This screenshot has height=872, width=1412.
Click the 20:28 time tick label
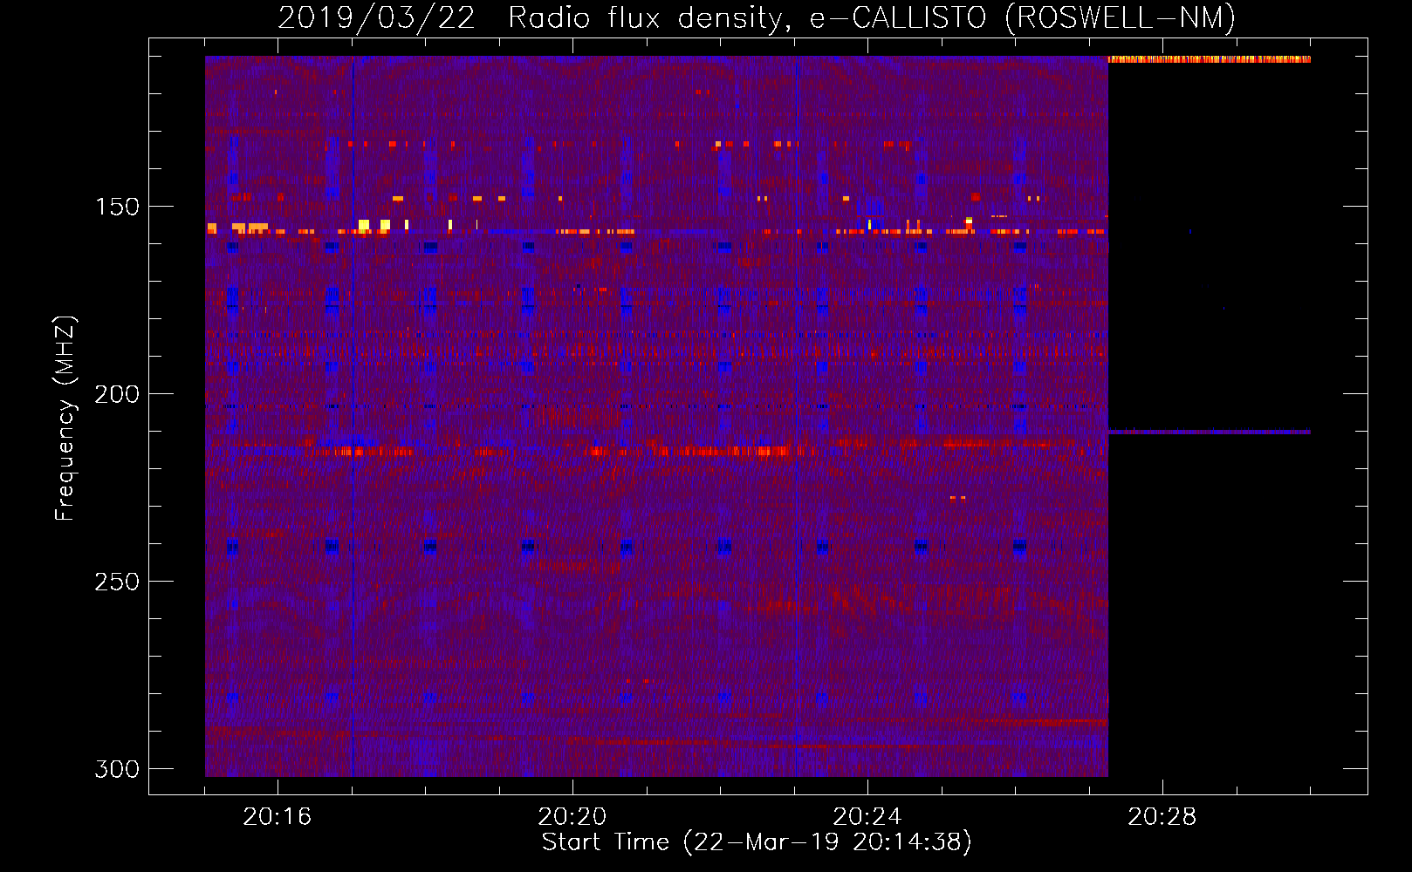(x=1162, y=816)
